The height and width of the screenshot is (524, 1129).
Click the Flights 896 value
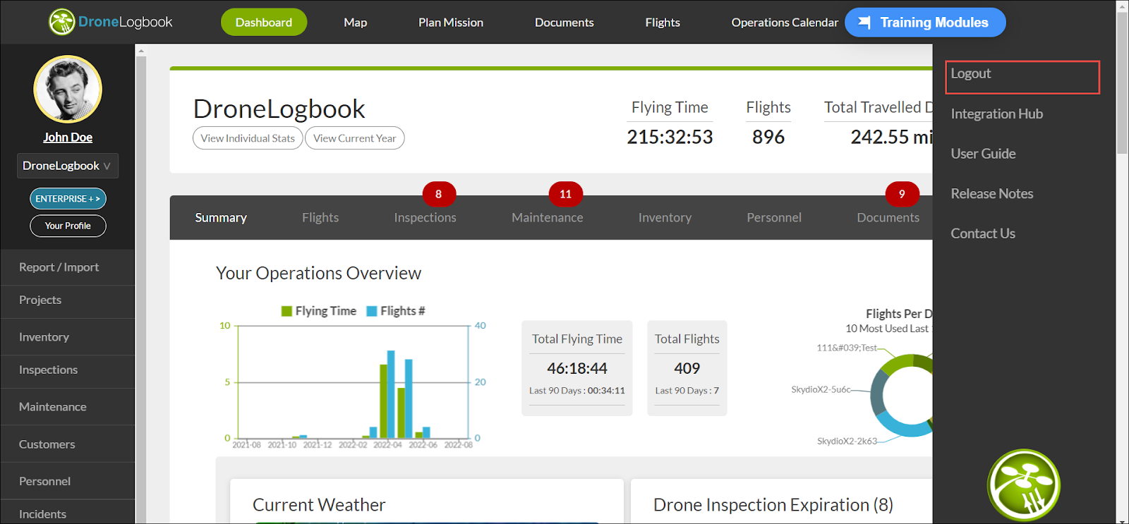point(768,137)
